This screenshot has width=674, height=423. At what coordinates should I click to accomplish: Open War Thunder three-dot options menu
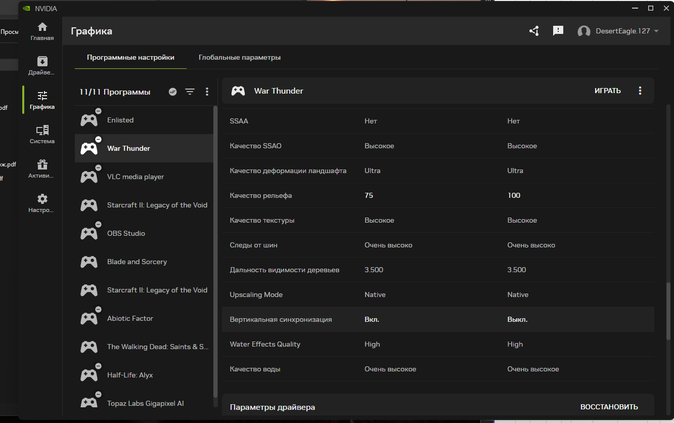click(x=640, y=91)
